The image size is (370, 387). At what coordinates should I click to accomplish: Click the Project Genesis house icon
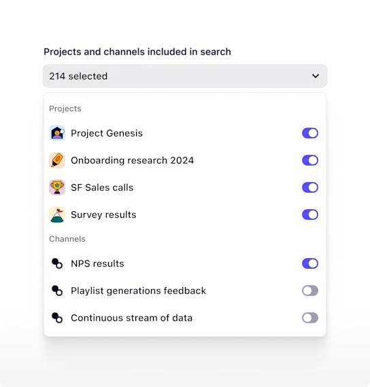pos(57,133)
